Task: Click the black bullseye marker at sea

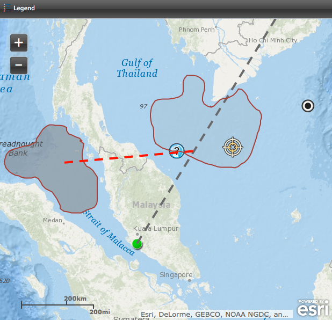Action: point(308,106)
